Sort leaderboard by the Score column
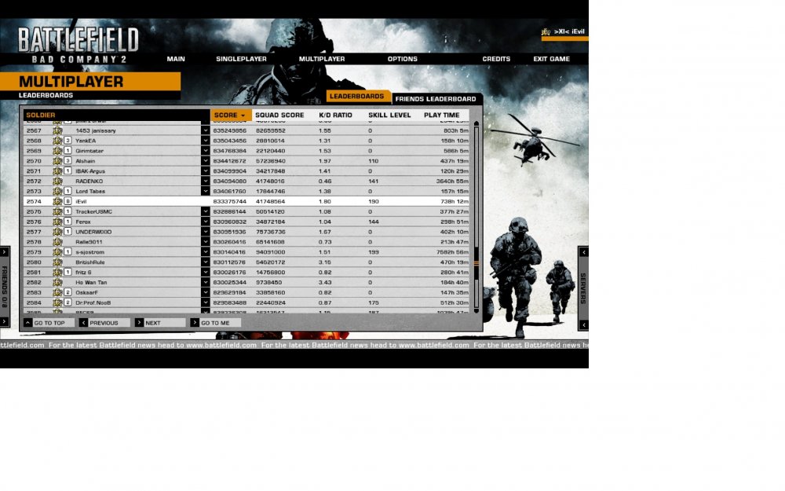Viewport: 785px width, 491px height. click(x=229, y=115)
